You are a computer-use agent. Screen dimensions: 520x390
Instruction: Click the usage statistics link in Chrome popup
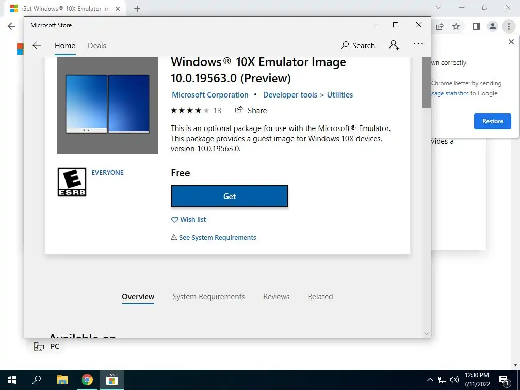pyautogui.click(x=450, y=93)
